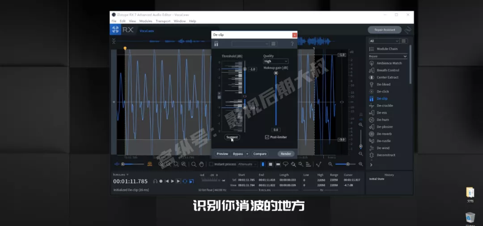Select the lasso selection tool
The image size is (483, 226).
coord(285,164)
